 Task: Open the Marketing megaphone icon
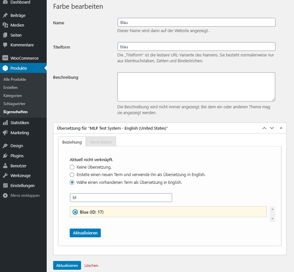click(5, 133)
